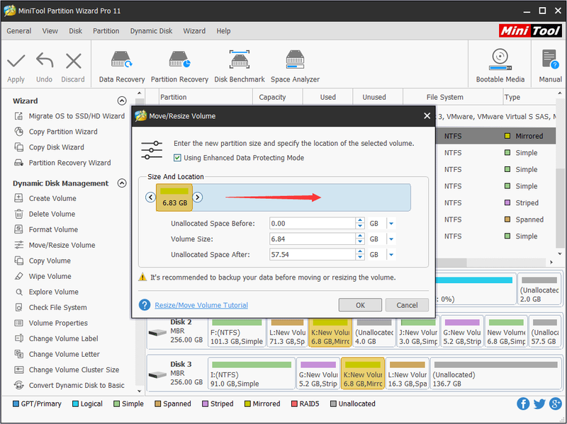Screen dimensions: 567x424
Task: Select Convert Dynamic Disk to Basic
Action: pos(69,385)
